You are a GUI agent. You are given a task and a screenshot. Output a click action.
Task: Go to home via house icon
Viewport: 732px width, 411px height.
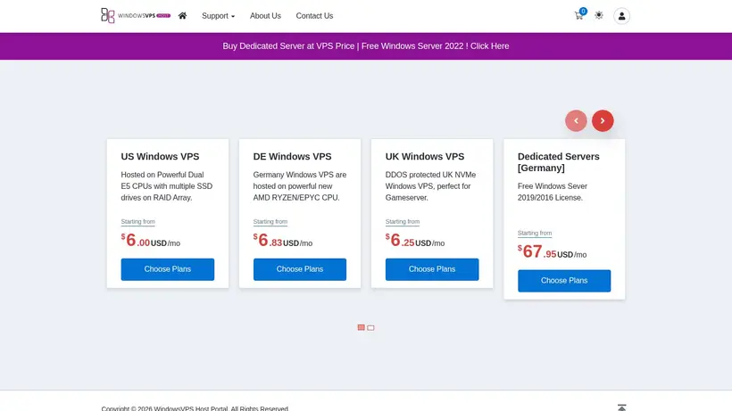coord(182,16)
